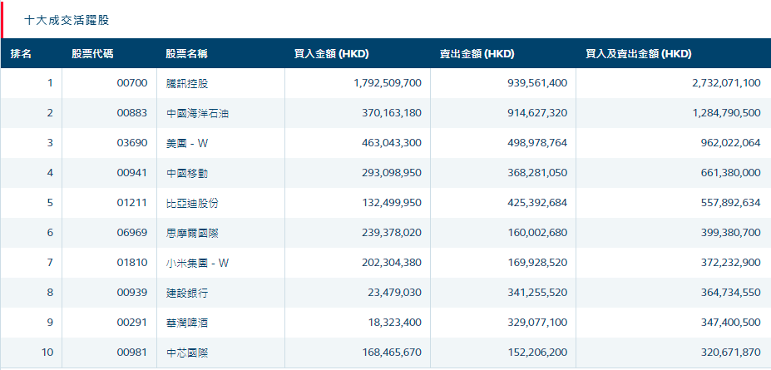Click the 買入金額 (HKD) column header
This screenshot has width=771, height=370.
331,54
